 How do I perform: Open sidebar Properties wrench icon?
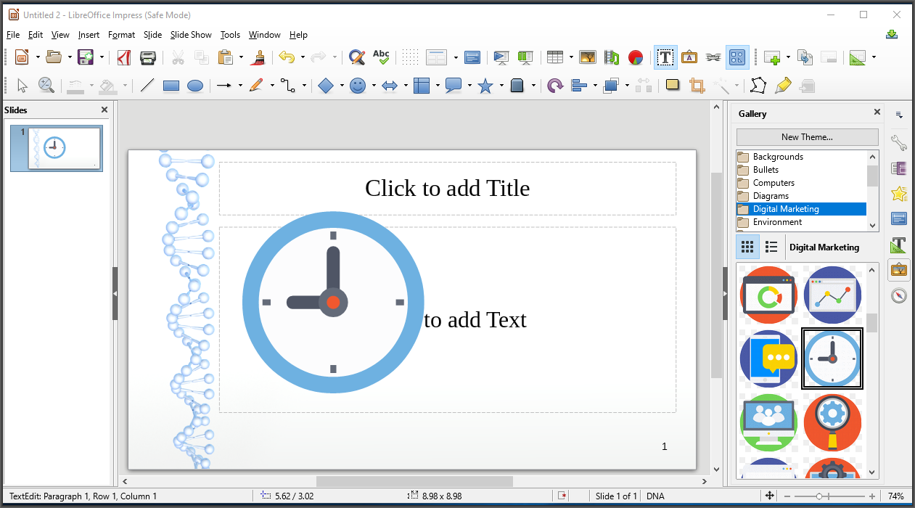pyautogui.click(x=899, y=143)
